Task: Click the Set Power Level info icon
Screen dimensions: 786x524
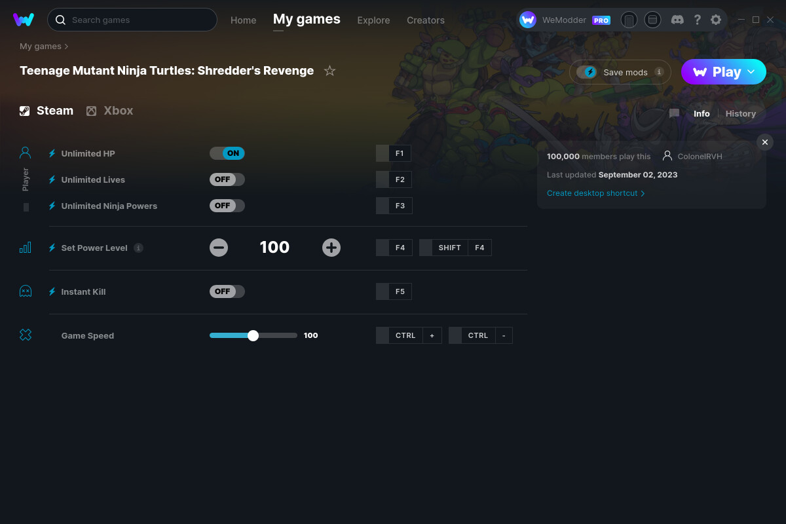Action: click(x=138, y=248)
